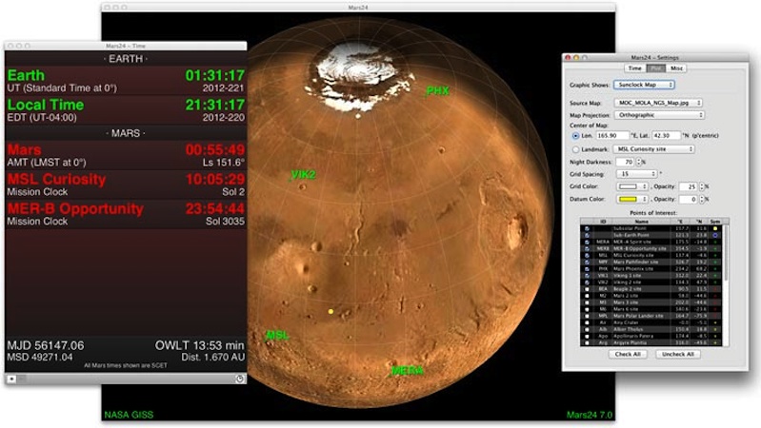Click the MER-B Opportunity mission clock row
761x428 pixels.
click(x=126, y=214)
